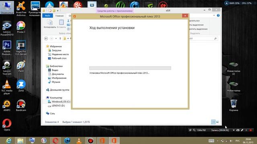Launch Picasa 3 from desktop

[x=21, y=27]
